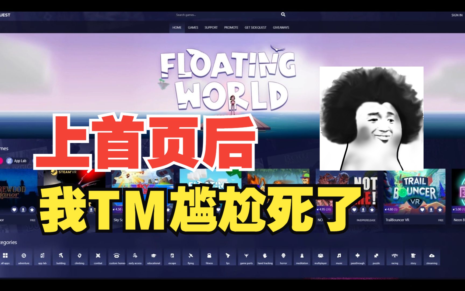Image resolution: width=465 pixels, height=291 pixels.
Task: Click the TrailBouncer VR title text
Action: point(397,220)
